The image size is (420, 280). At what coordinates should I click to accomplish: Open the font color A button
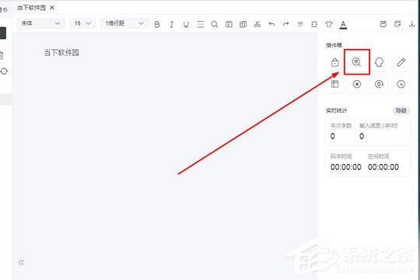tap(343, 25)
